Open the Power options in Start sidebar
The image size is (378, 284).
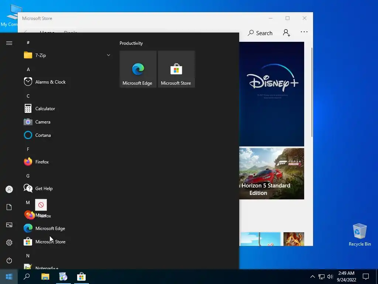point(9,260)
